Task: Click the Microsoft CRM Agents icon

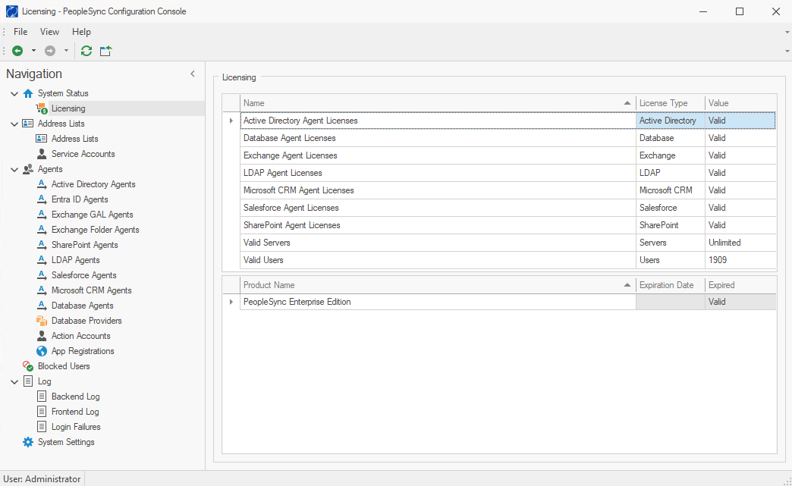Action: [x=42, y=290]
